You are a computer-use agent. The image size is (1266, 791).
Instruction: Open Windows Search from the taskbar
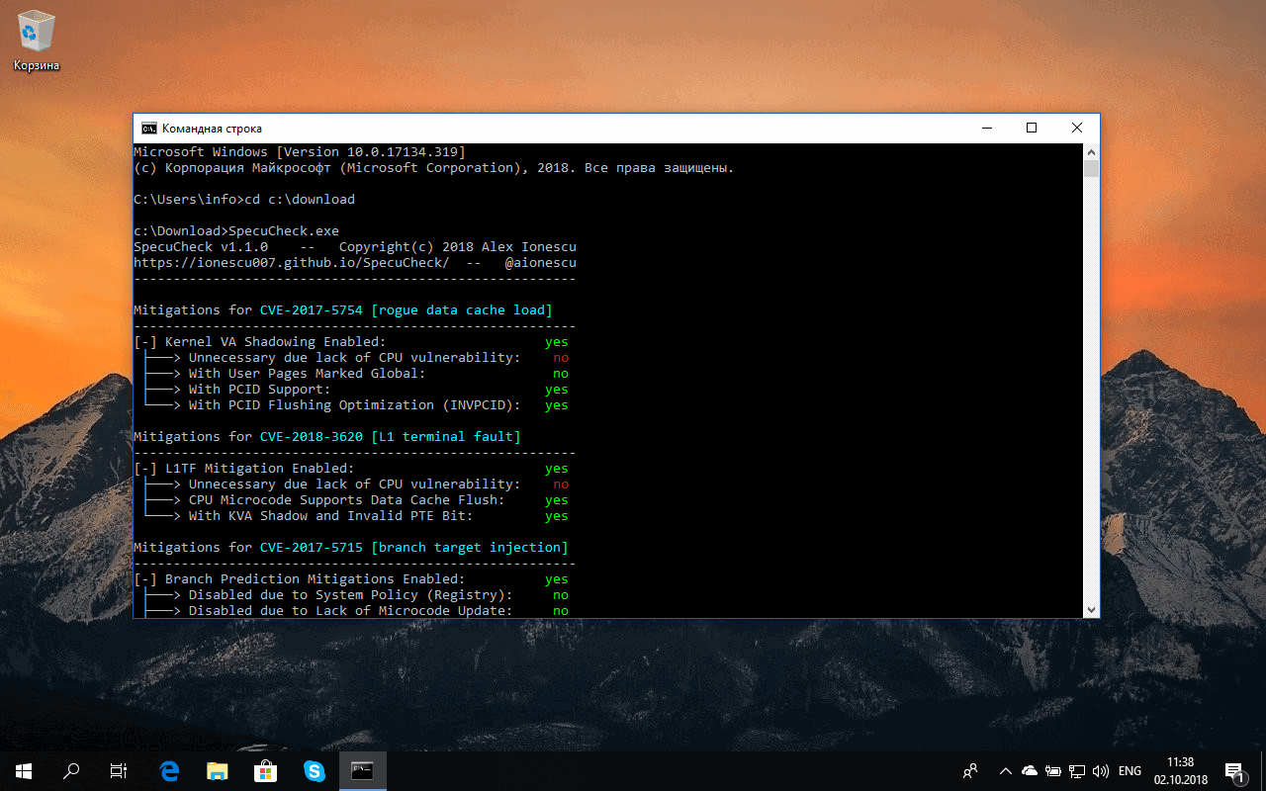pos(71,771)
